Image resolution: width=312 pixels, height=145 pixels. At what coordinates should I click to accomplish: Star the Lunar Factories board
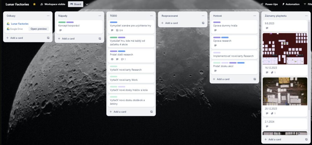coord(34,4)
